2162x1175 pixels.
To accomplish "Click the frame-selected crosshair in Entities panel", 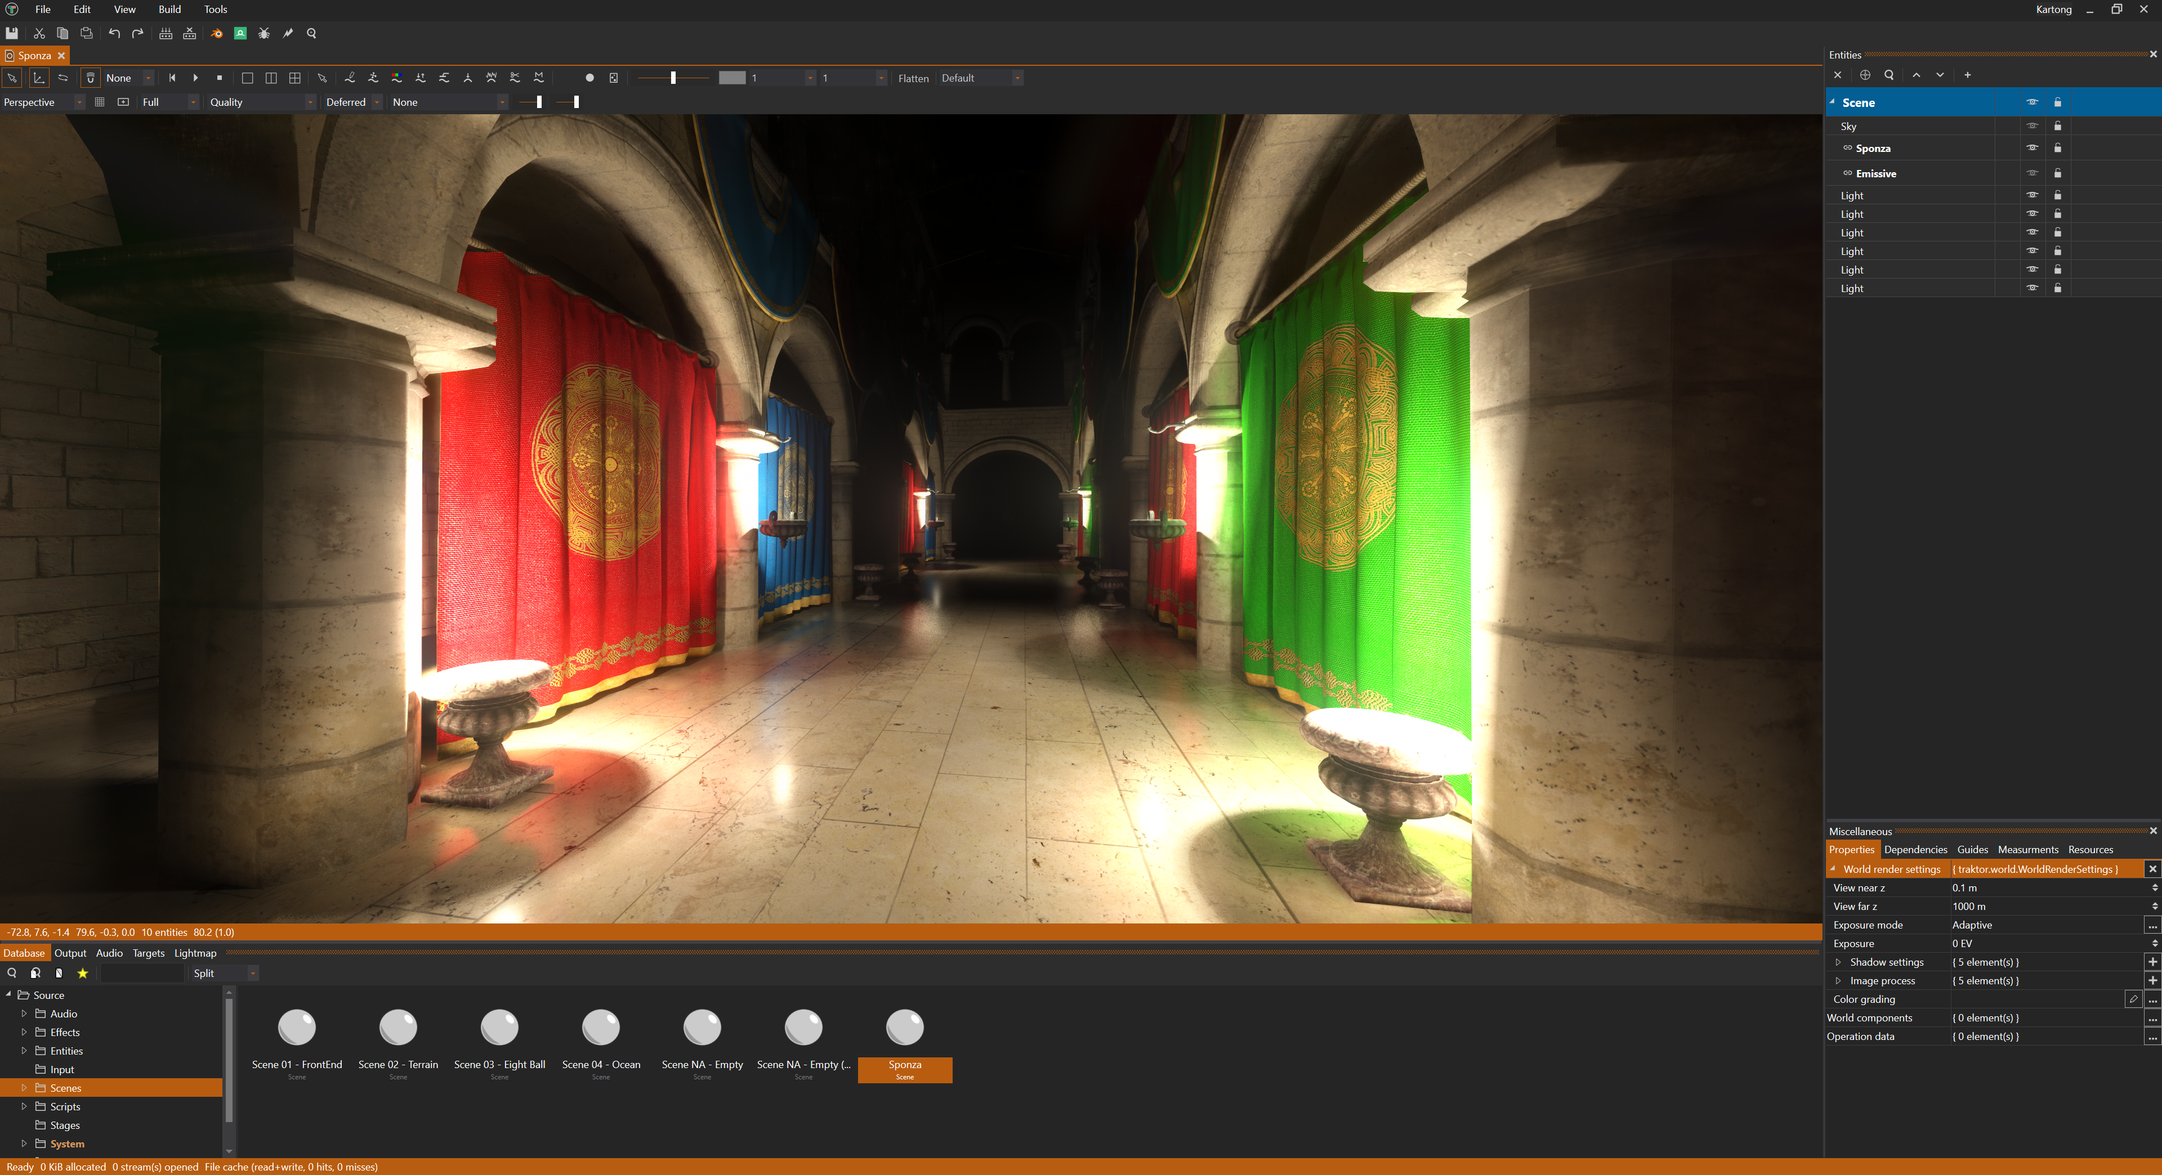I will 1864,75.
